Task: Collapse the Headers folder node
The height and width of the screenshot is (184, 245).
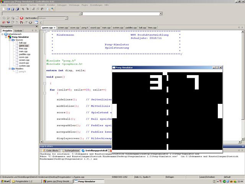Action: coord(10,69)
